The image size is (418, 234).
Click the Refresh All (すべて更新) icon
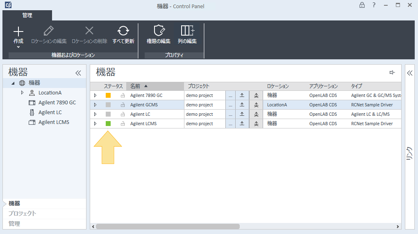(x=123, y=31)
